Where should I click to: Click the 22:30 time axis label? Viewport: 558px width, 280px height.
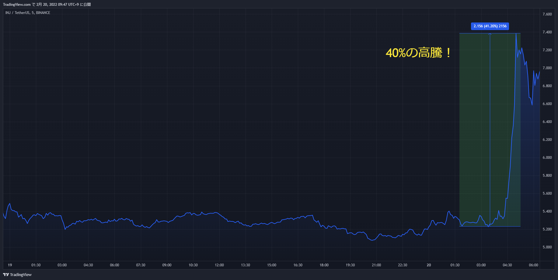(403, 265)
